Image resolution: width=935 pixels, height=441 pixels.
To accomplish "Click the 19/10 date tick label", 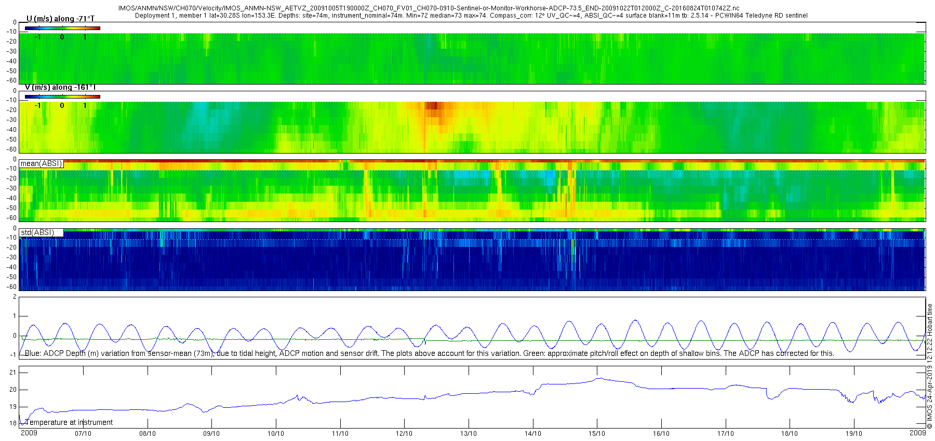I will [x=854, y=434].
